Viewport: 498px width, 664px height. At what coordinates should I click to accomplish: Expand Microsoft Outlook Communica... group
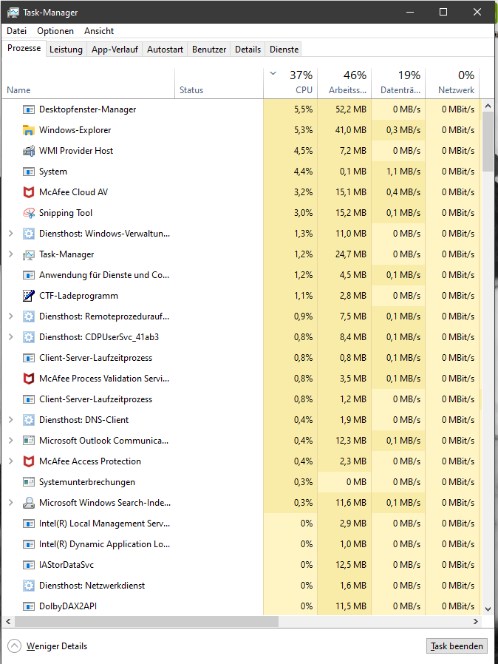coord(11,441)
